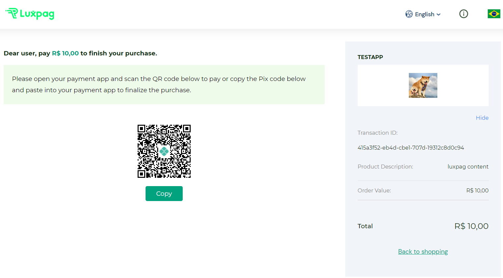
Task: Click the Transaction ID label
Action: (x=377, y=133)
